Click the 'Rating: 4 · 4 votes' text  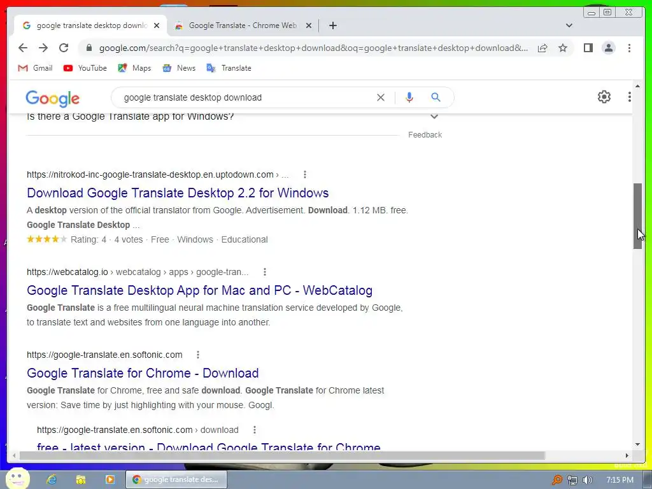pos(107,239)
